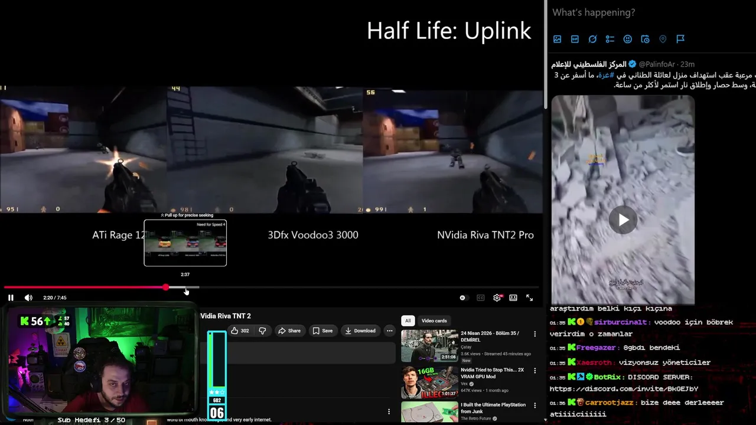This screenshot has width=756, height=425.
Task: Click the verified badge next to account name
Action: [632, 64]
